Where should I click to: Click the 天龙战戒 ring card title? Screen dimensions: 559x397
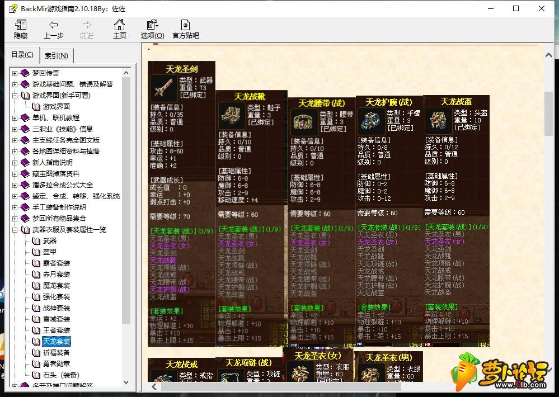point(181,364)
